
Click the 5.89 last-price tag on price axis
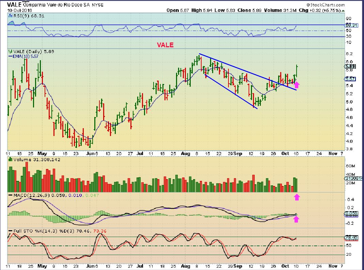350,67
